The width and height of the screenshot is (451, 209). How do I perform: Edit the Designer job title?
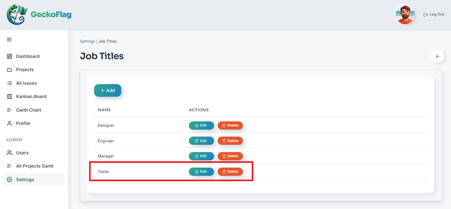click(x=201, y=126)
